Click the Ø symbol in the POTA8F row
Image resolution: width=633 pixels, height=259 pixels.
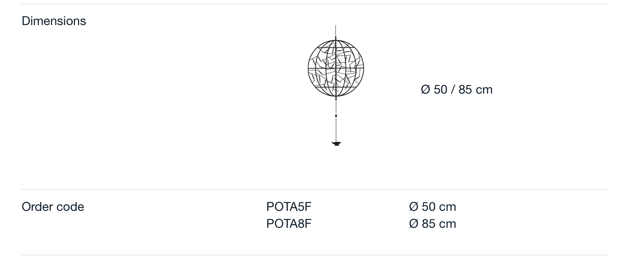pos(413,224)
